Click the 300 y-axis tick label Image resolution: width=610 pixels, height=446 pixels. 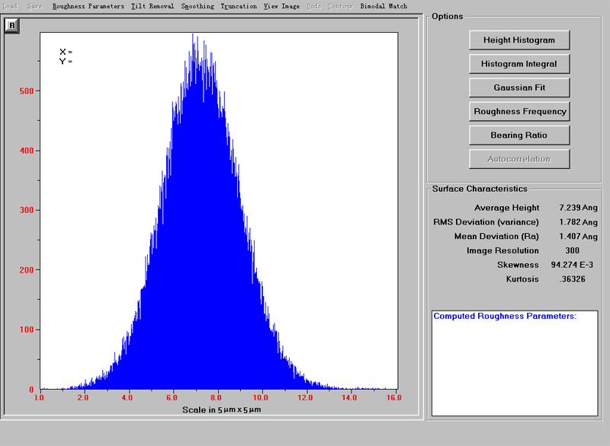click(x=27, y=210)
